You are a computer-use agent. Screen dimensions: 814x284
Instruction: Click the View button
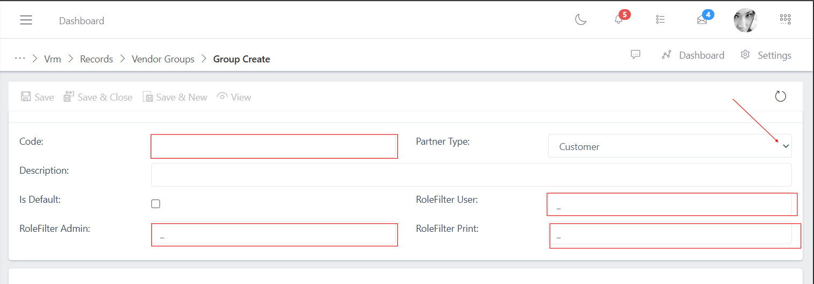click(234, 97)
